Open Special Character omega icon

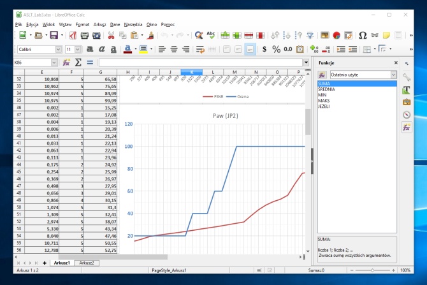[x=363, y=35]
